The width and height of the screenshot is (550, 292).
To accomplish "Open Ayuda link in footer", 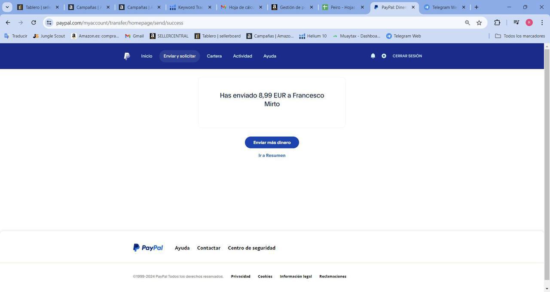I will point(182,248).
